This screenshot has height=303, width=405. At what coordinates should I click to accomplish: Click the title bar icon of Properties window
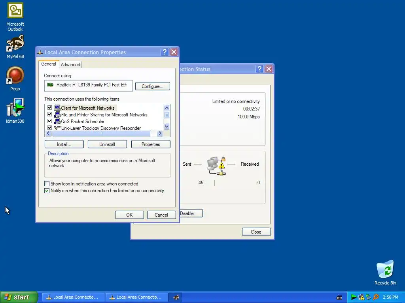tap(40, 52)
